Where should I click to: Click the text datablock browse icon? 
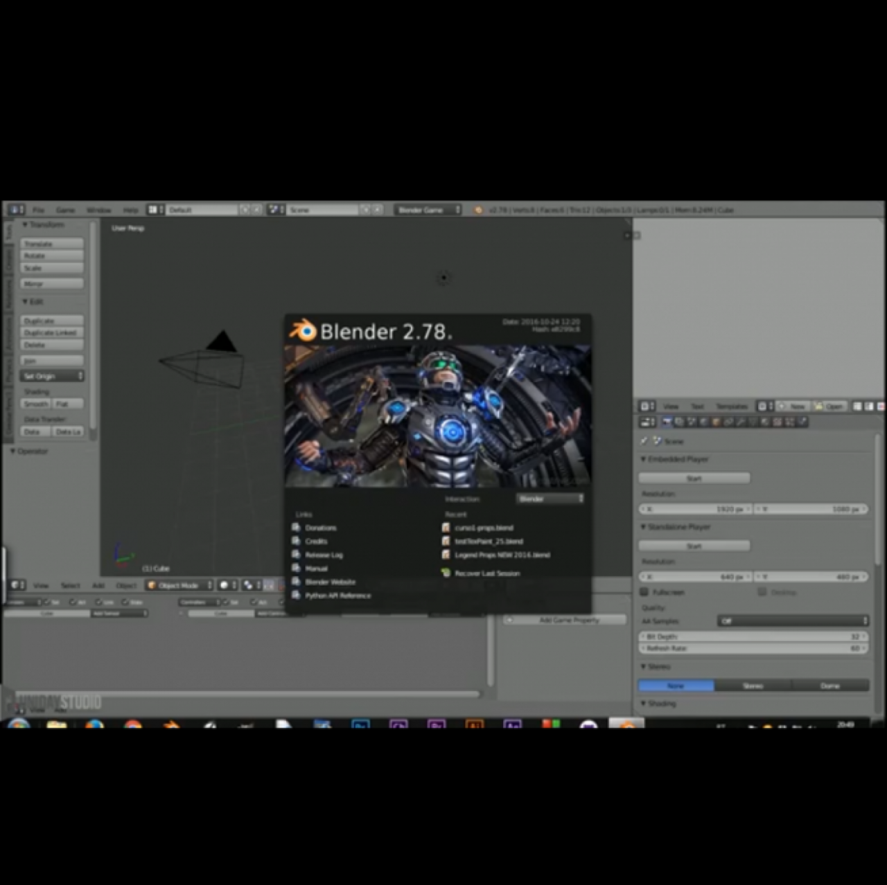pyautogui.click(x=765, y=406)
